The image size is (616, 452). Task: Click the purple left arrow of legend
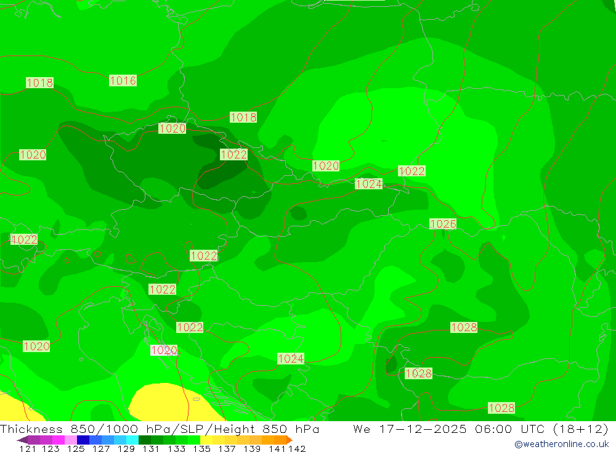(22, 440)
